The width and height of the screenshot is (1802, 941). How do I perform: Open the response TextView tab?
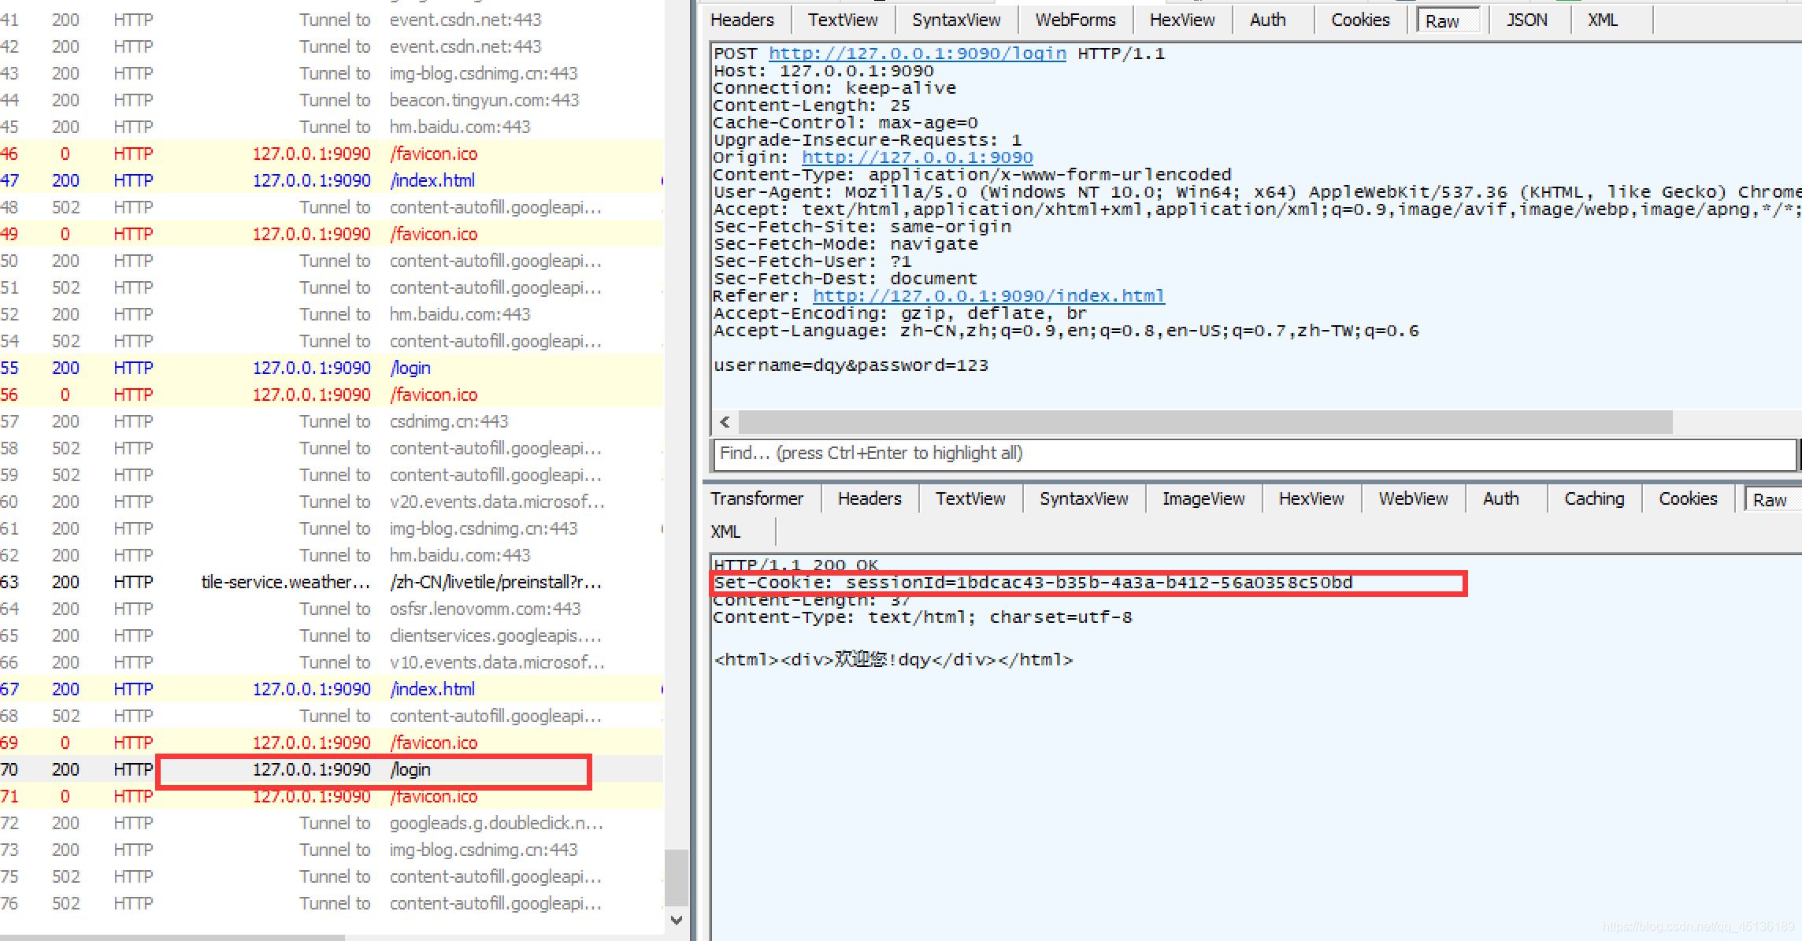point(970,498)
